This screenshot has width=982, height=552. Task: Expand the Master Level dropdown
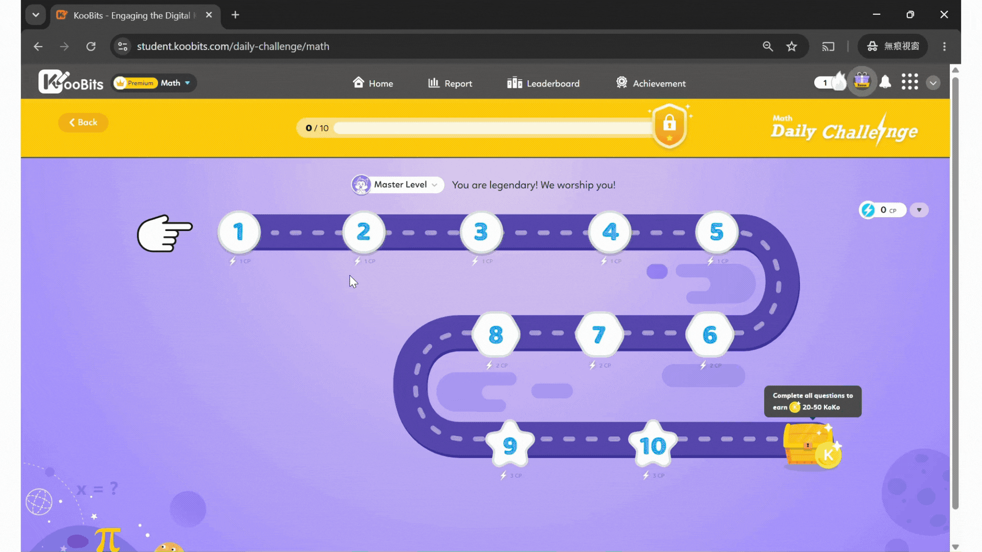[x=434, y=185]
